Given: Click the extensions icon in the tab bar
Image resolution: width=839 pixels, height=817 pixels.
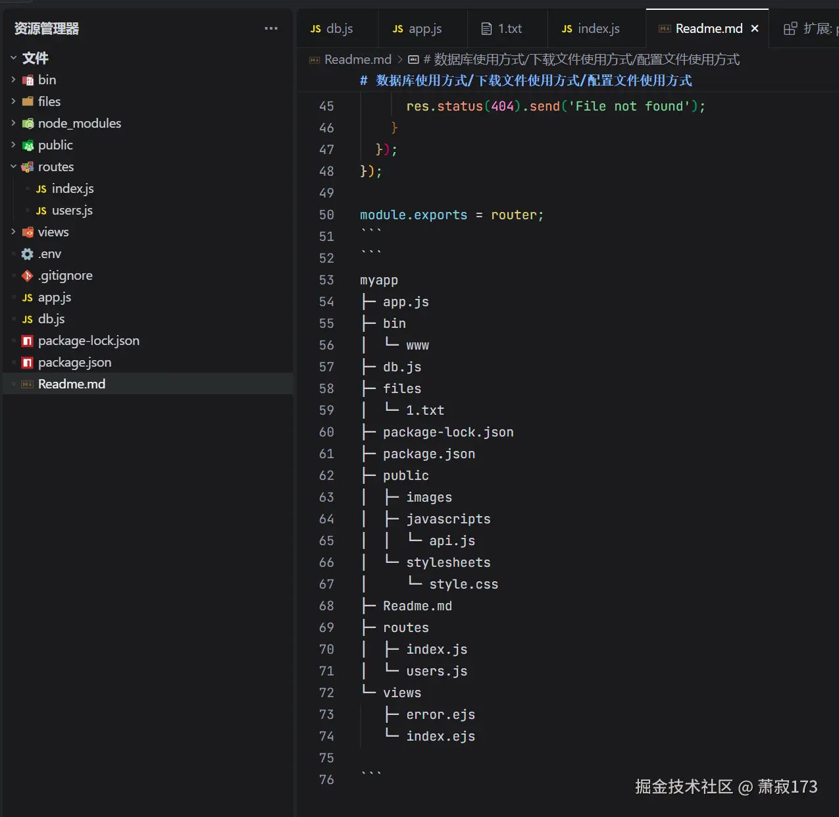Looking at the screenshot, I should (x=790, y=29).
